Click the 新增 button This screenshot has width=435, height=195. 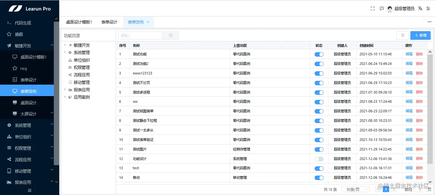420,35
